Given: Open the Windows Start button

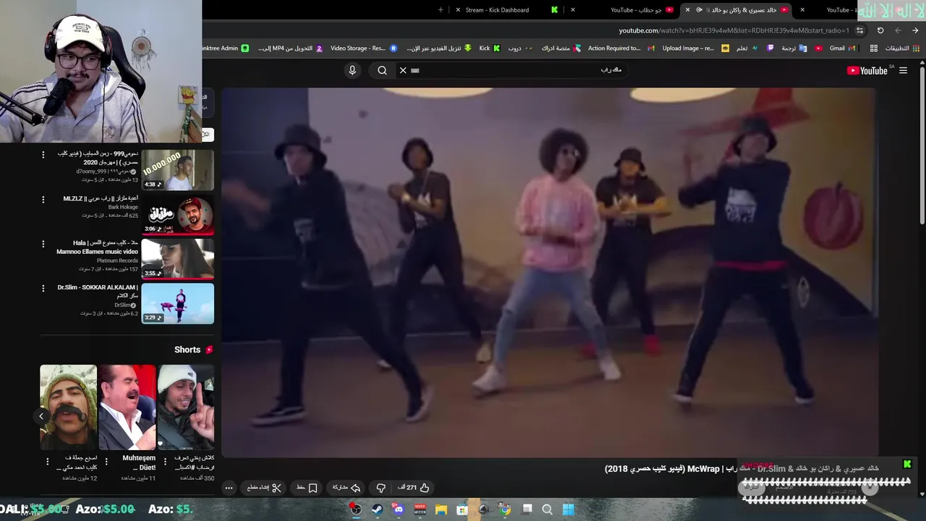Looking at the screenshot, I should pyautogui.click(x=569, y=509).
